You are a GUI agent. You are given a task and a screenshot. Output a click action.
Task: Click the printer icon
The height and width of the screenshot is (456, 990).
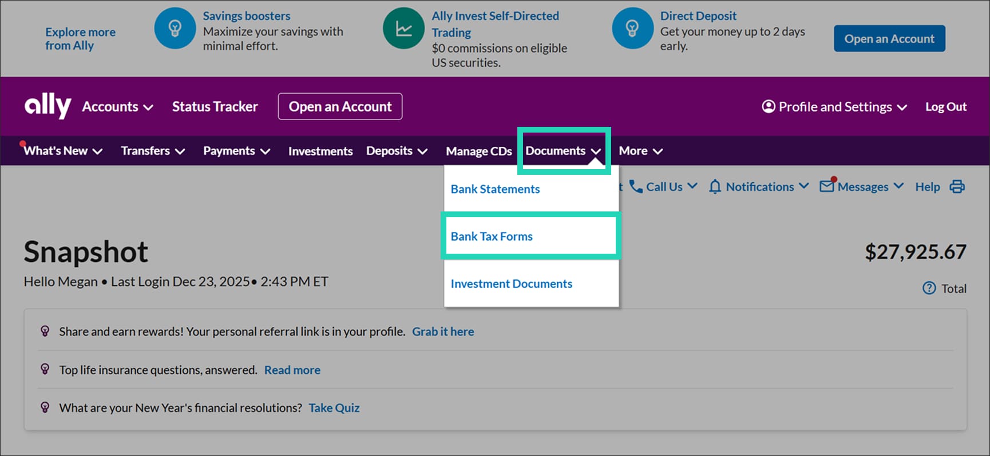(x=957, y=187)
